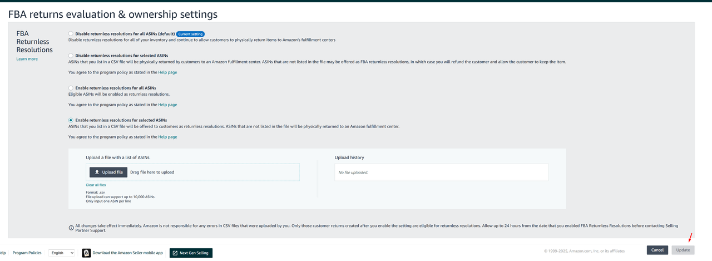This screenshot has width=712, height=261.
Task: Open Help page link under Enable all ASINs
Action: coord(167,105)
